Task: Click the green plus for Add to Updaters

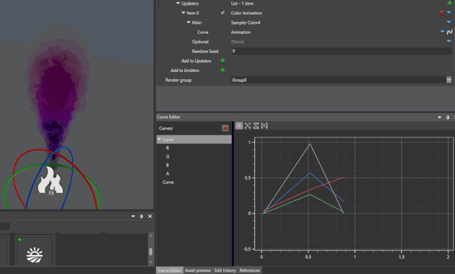Action: click(x=223, y=61)
